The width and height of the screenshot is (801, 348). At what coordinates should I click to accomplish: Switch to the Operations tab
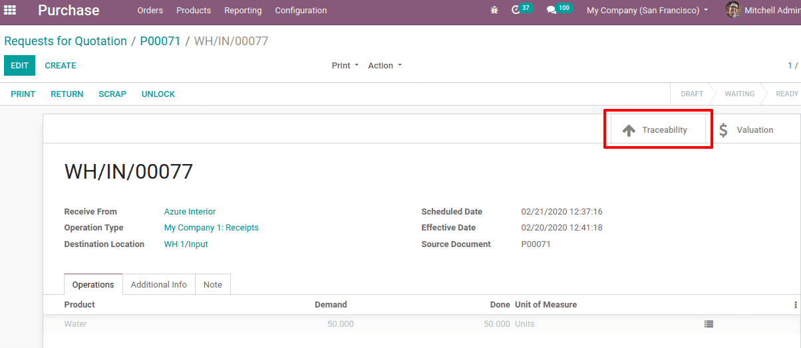pyautogui.click(x=93, y=284)
